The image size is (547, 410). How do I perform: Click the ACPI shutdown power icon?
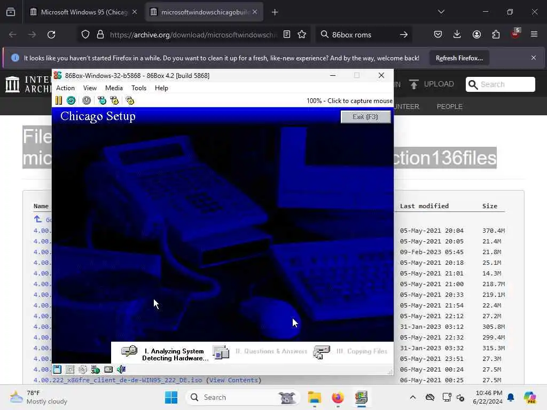[87, 101]
